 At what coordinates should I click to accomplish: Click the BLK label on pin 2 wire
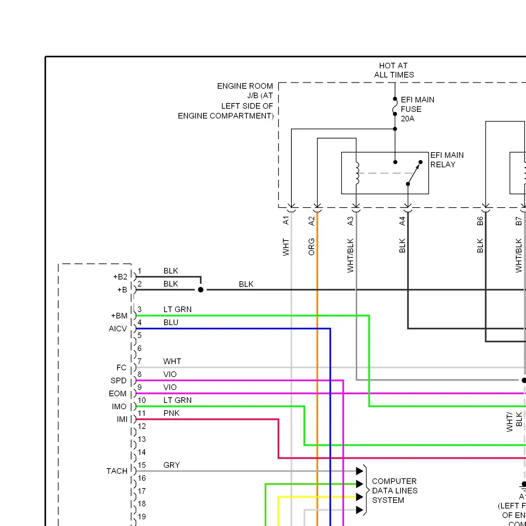[x=171, y=284]
